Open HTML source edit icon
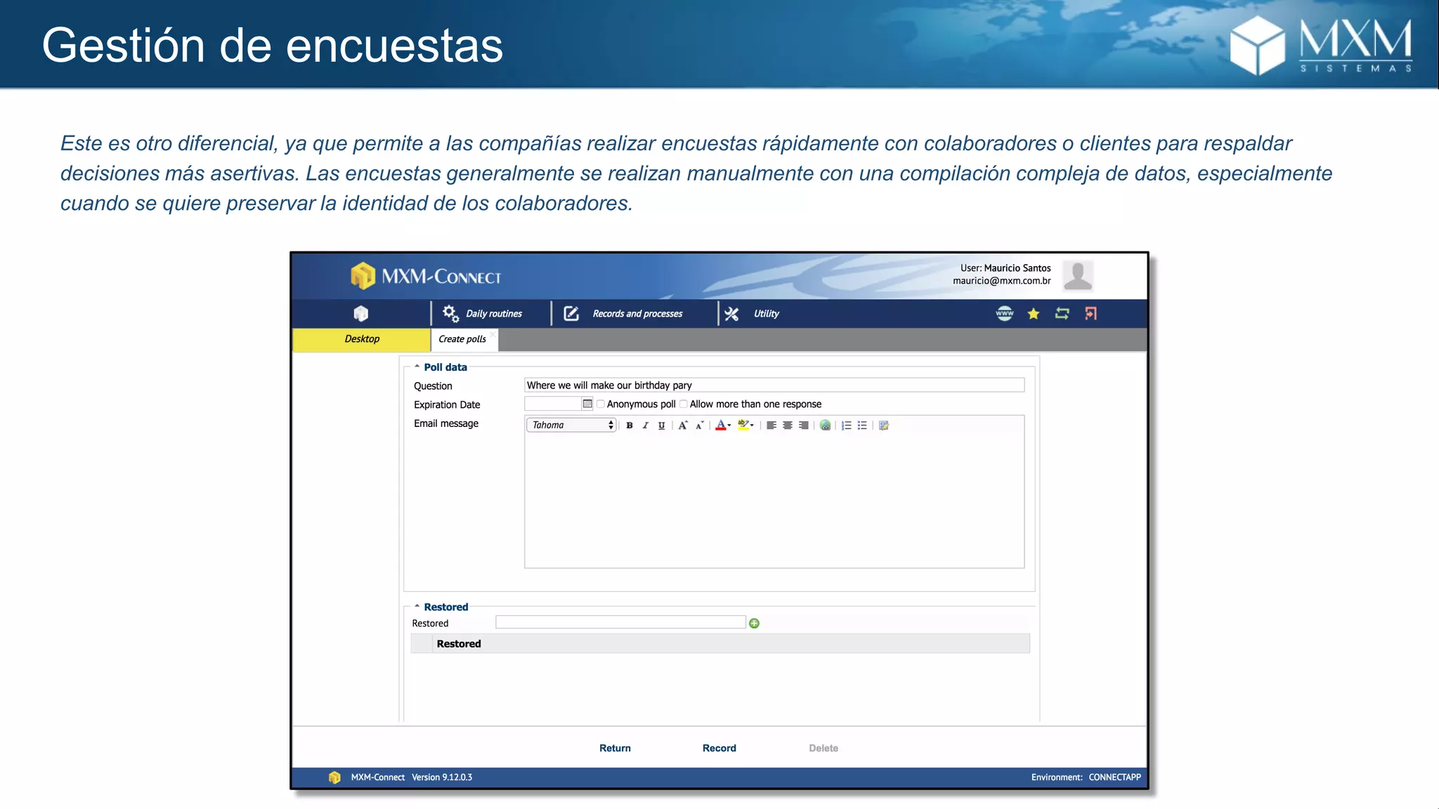 (x=884, y=426)
